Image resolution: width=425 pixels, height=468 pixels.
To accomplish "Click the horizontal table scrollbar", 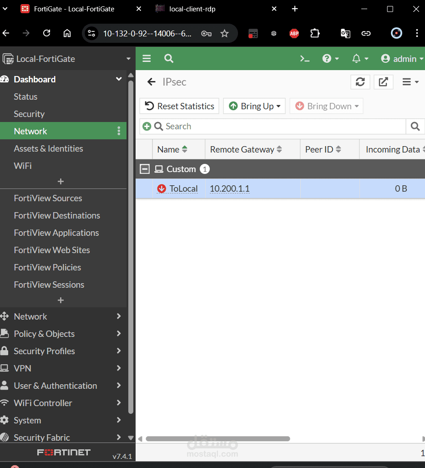I will point(218,439).
